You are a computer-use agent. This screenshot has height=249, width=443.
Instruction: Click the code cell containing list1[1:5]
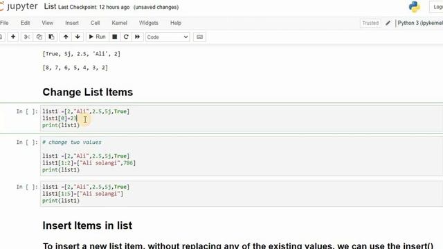[x=242, y=194]
